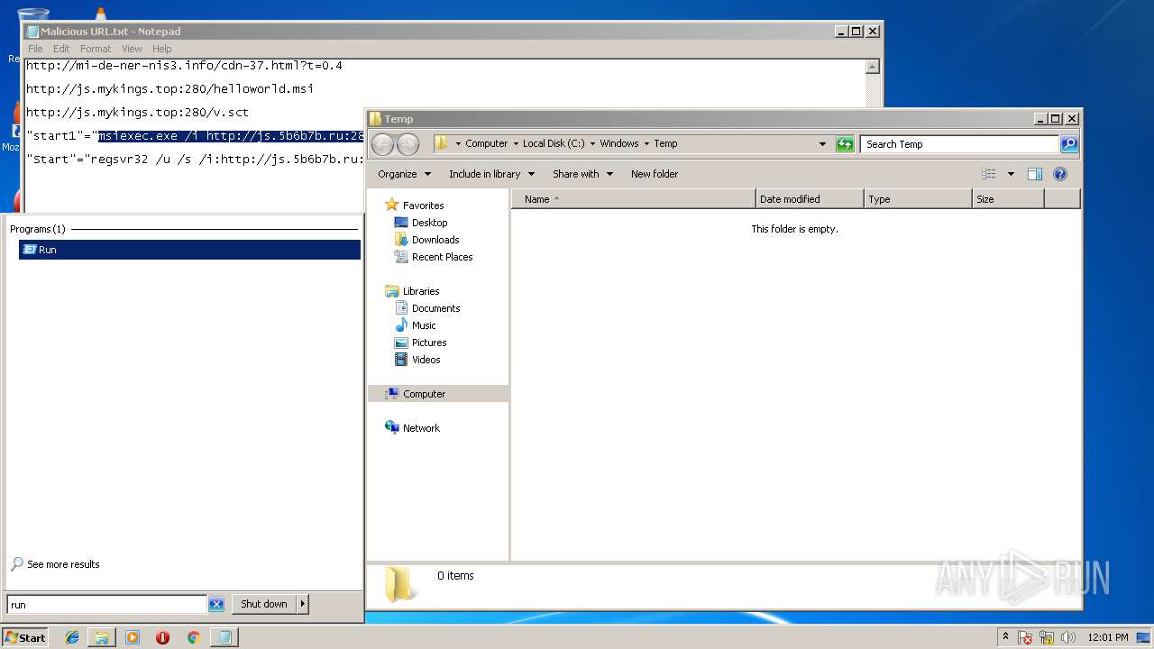
Task: Click the Action Center flag tray icon
Action: coord(1025,637)
